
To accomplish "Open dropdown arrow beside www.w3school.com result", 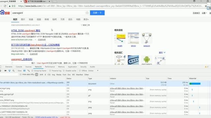I will coord(35,40).
